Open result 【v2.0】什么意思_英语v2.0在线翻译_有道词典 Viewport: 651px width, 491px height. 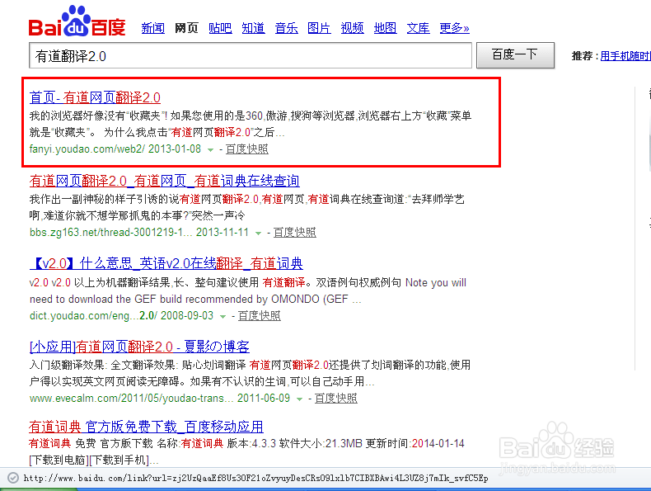(166, 263)
